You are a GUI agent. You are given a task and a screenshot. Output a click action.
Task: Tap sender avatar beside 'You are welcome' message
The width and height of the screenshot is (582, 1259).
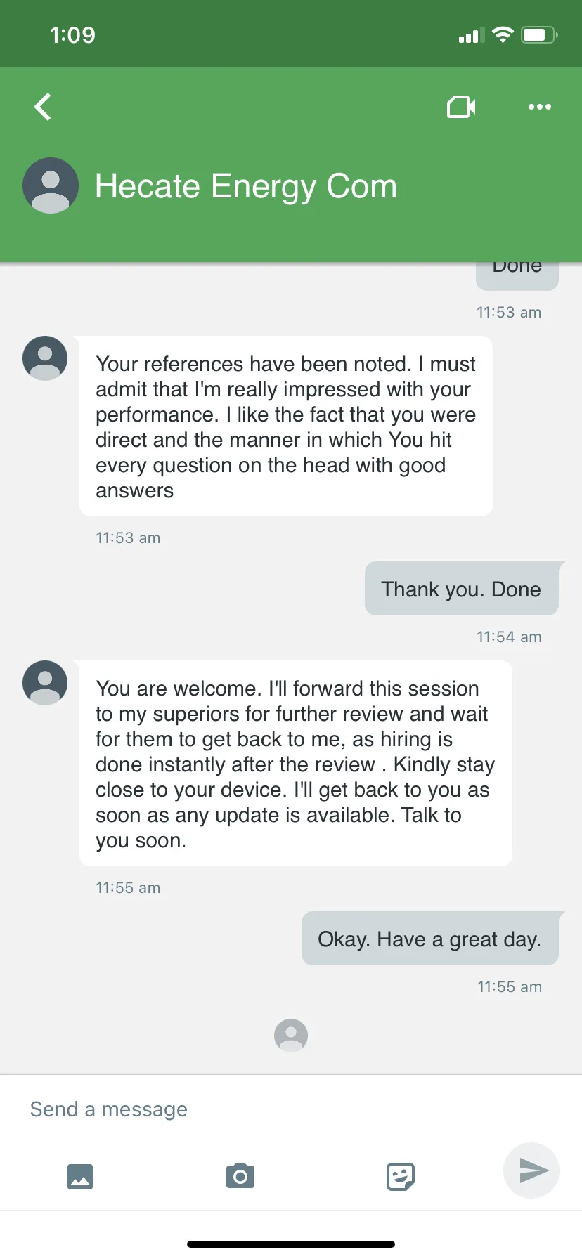click(45, 683)
